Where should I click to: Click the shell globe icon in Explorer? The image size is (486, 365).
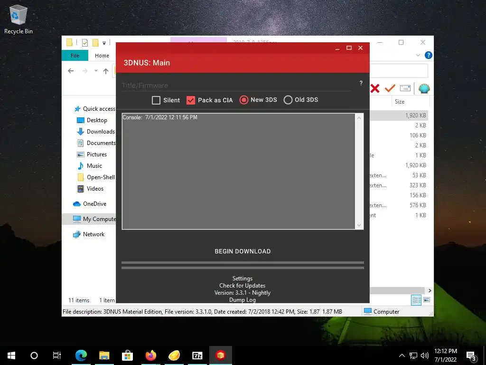tap(424, 89)
